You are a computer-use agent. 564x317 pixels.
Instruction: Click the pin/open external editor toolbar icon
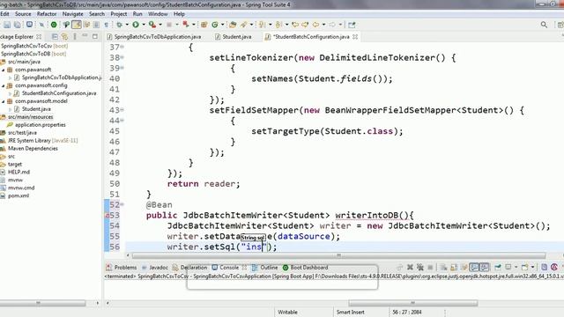352,25
